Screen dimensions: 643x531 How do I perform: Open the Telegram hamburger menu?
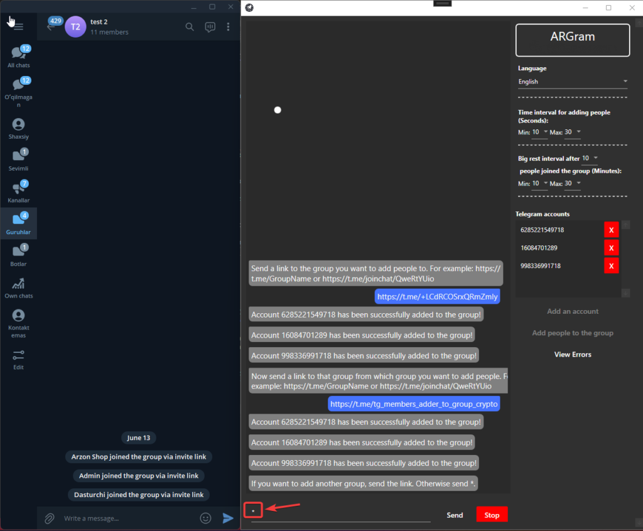pos(18,27)
